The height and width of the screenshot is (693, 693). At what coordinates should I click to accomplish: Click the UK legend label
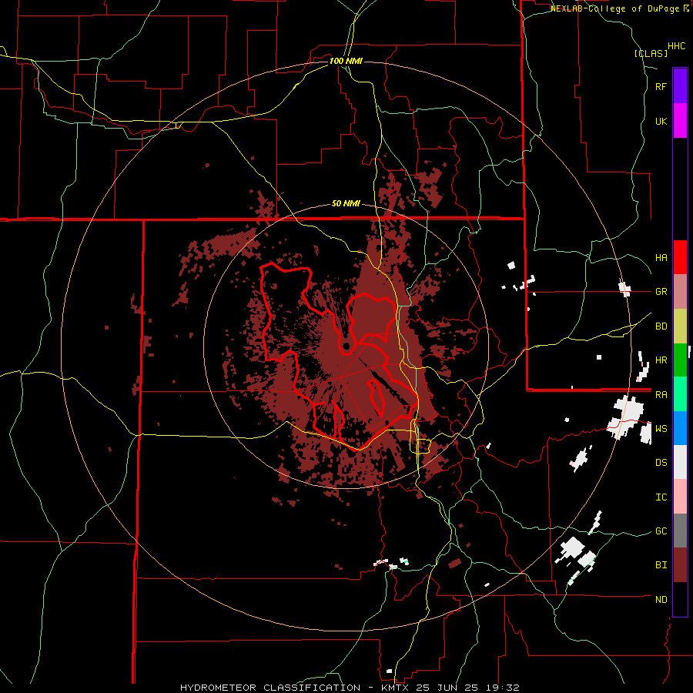pos(661,121)
